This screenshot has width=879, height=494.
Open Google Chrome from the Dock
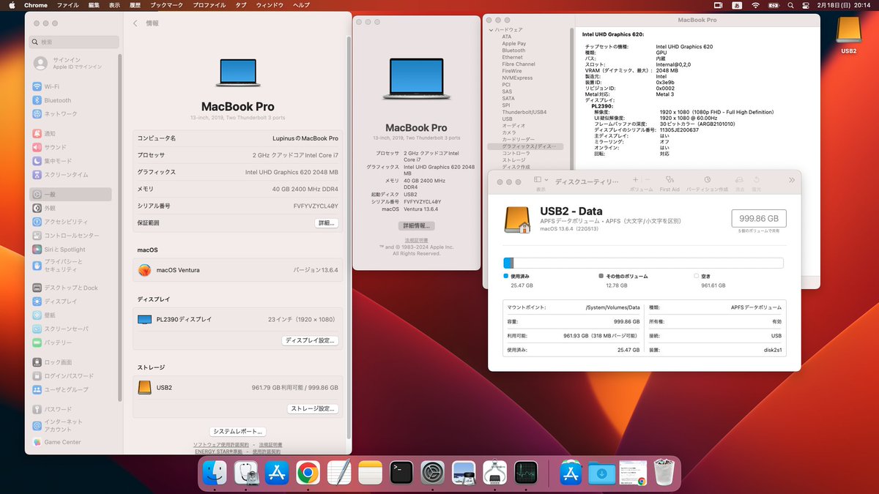pyautogui.click(x=308, y=473)
